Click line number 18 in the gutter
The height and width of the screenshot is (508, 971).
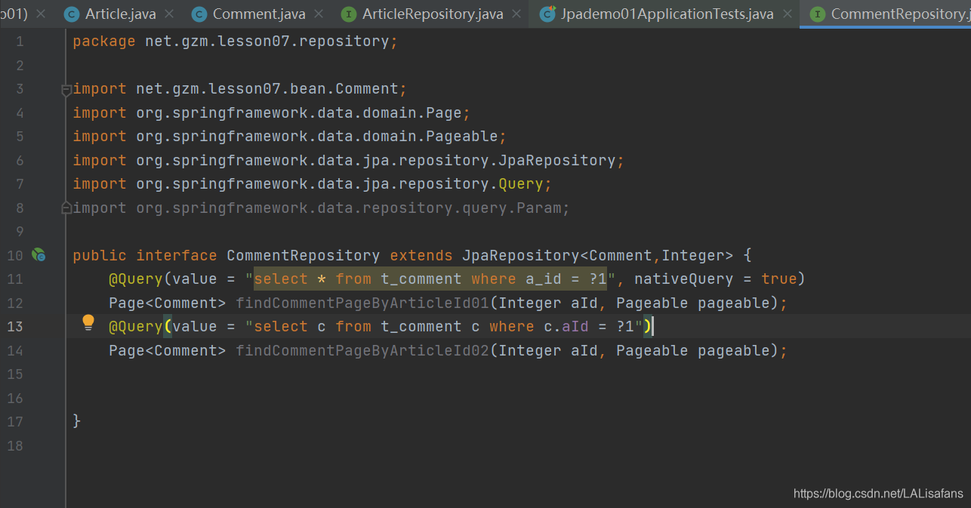pyautogui.click(x=16, y=446)
